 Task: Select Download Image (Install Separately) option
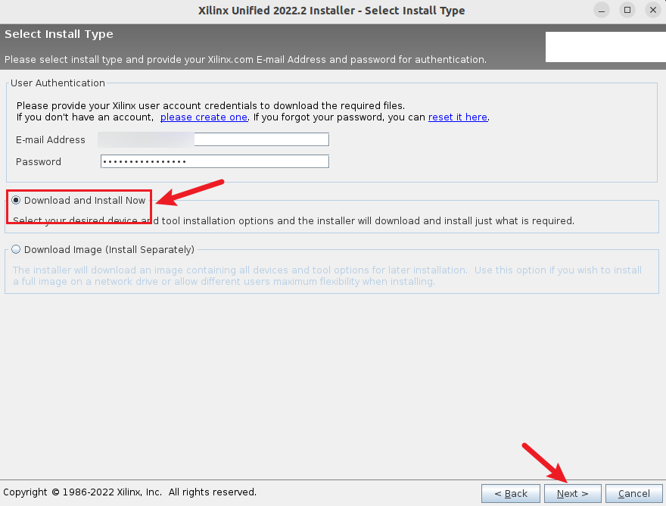(16, 249)
